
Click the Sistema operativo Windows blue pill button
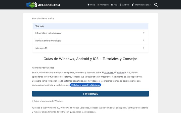click(85, 85)
